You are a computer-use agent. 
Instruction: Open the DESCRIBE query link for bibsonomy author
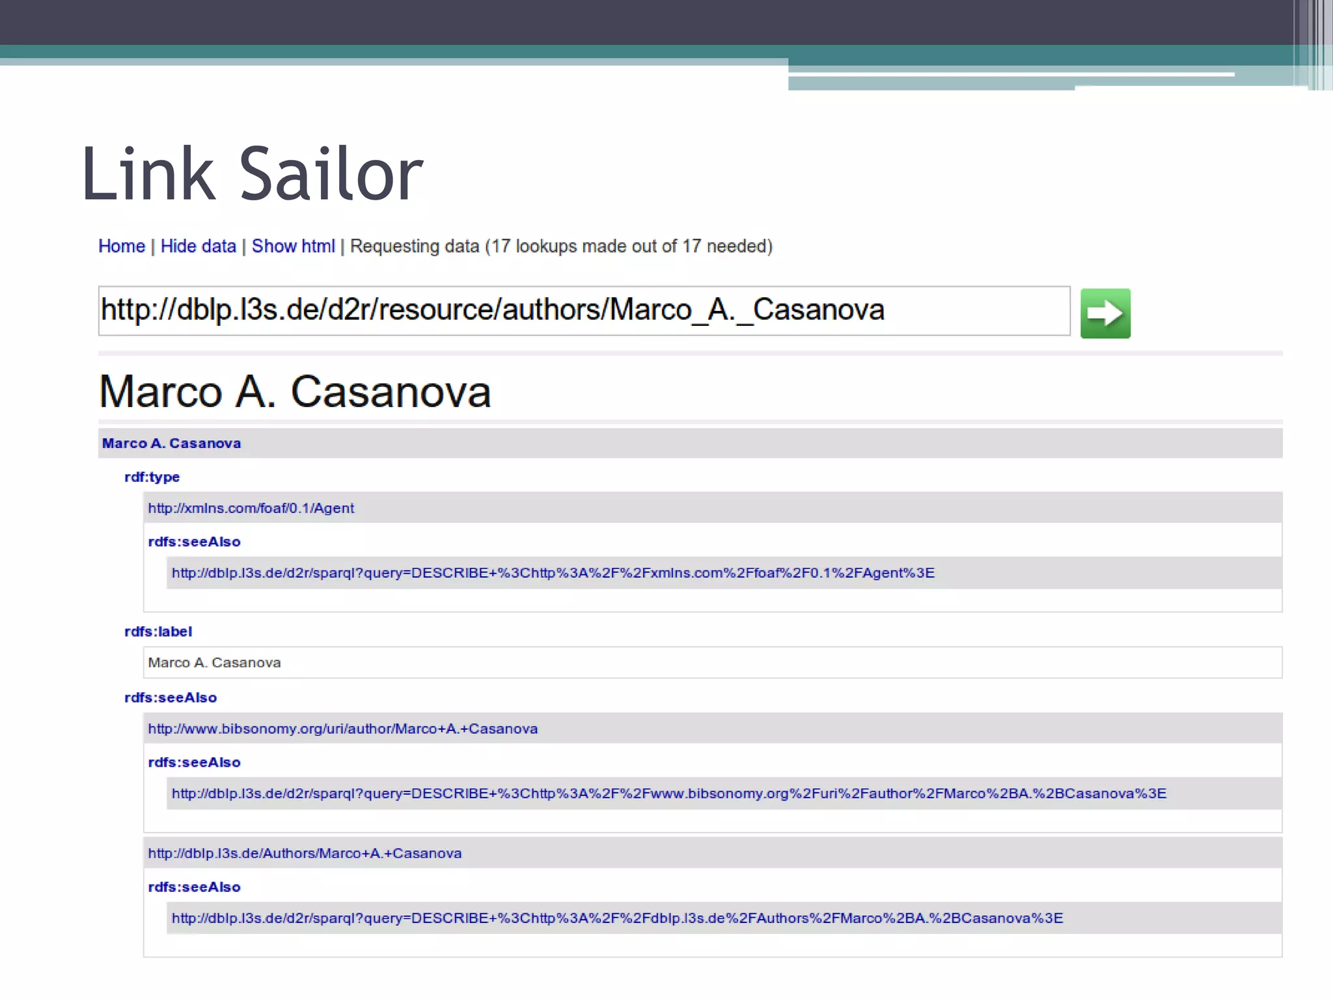[669, 793]
